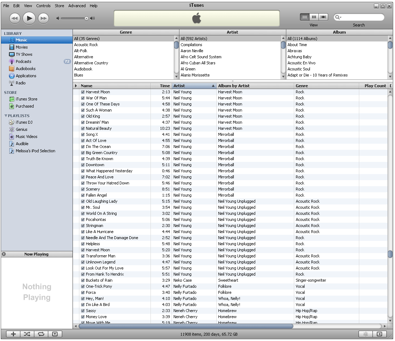Collapse the Playlists section triangle
This screenshot has width=395, height=341.
pos(6,116)
